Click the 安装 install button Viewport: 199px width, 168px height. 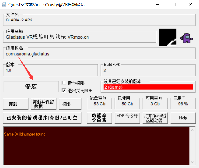[31, 87]
